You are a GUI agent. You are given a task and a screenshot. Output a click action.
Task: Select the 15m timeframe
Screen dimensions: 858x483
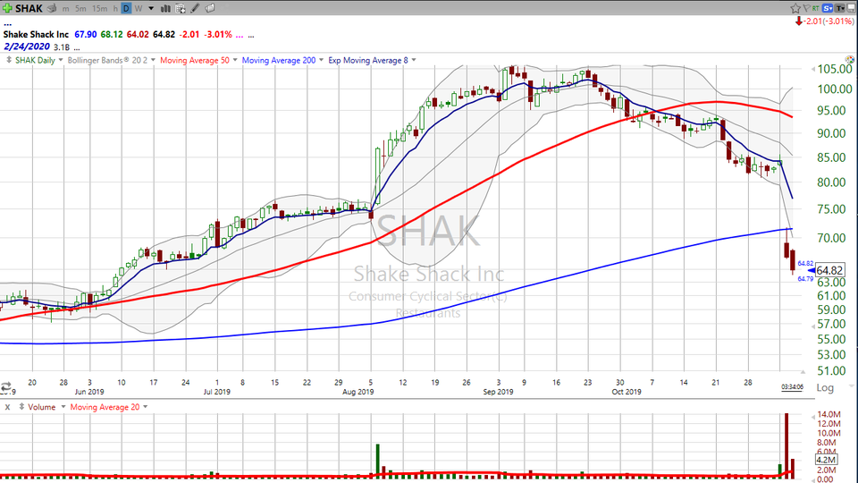click(x=99, y=9)
